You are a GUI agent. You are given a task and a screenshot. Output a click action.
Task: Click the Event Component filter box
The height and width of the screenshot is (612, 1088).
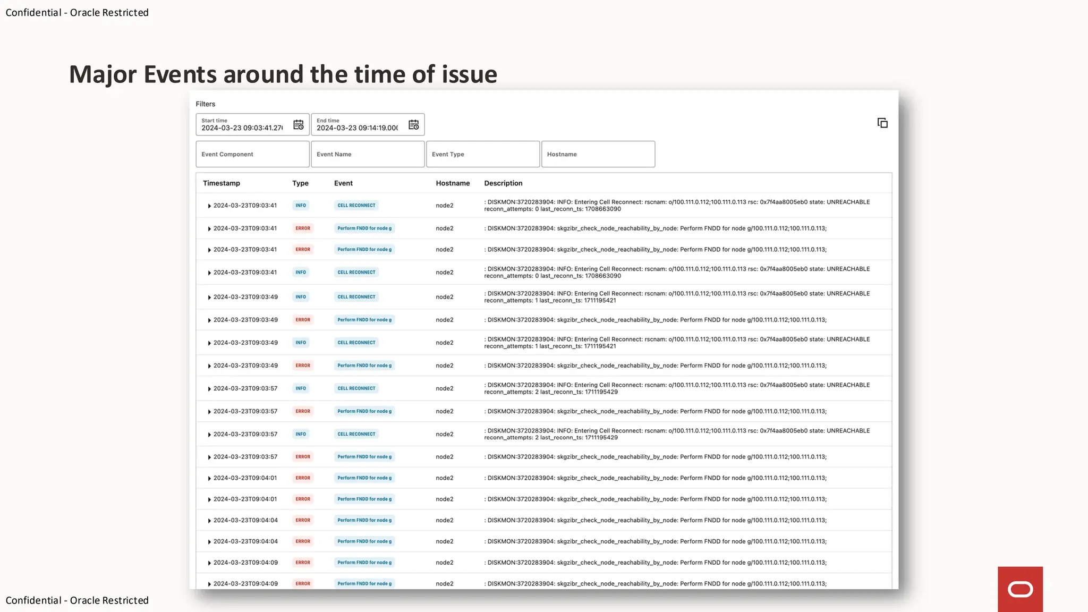pos(252,154)
